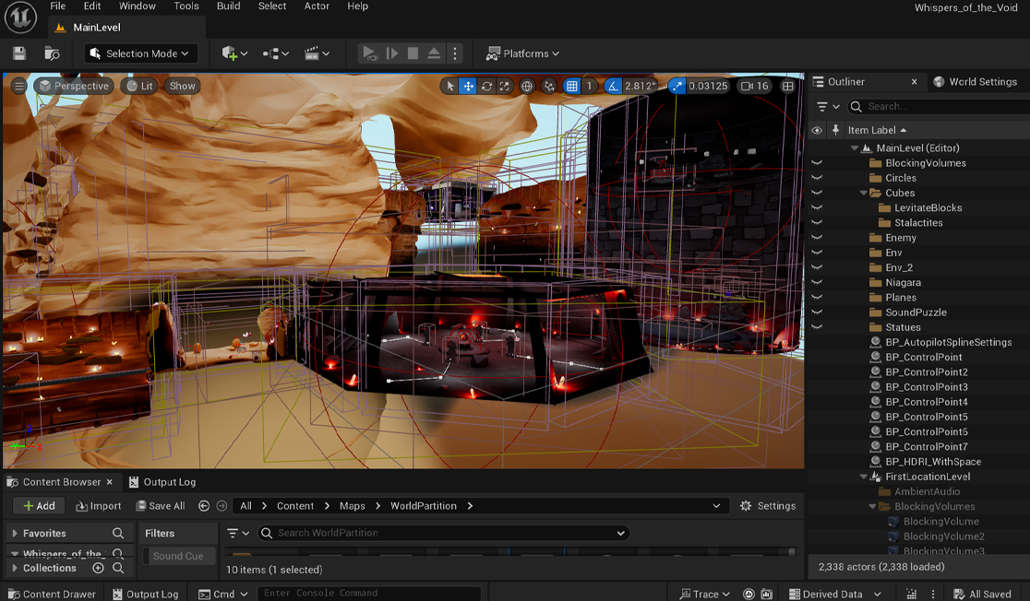
Task: Activate the Translate move gizmo tool
Action: [x=468, y=86]
